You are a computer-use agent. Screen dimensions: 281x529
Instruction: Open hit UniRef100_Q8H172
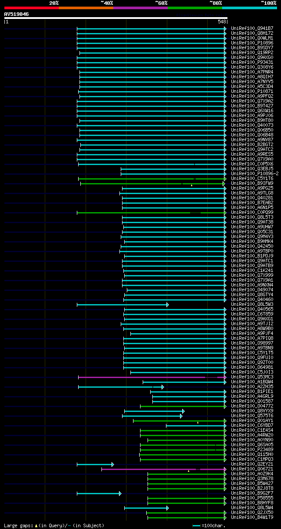252,33
